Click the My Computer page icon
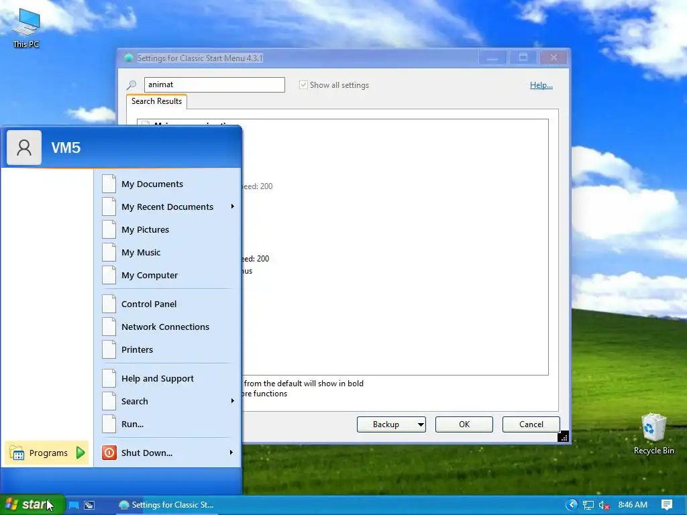687x515 pixels. click(x=109, y=275)
